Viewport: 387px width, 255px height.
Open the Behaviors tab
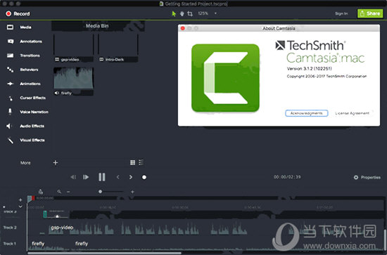[23, 70]
